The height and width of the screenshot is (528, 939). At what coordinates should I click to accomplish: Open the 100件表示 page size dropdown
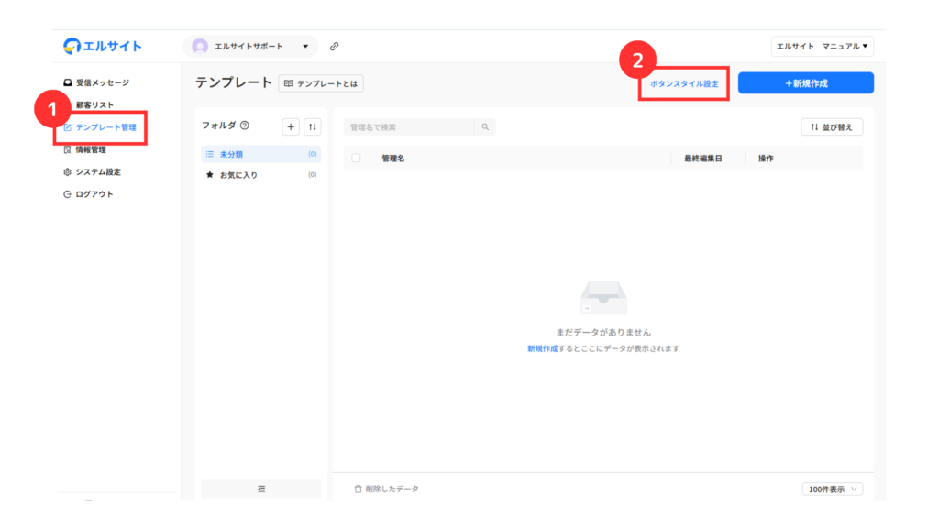[832, 489]
